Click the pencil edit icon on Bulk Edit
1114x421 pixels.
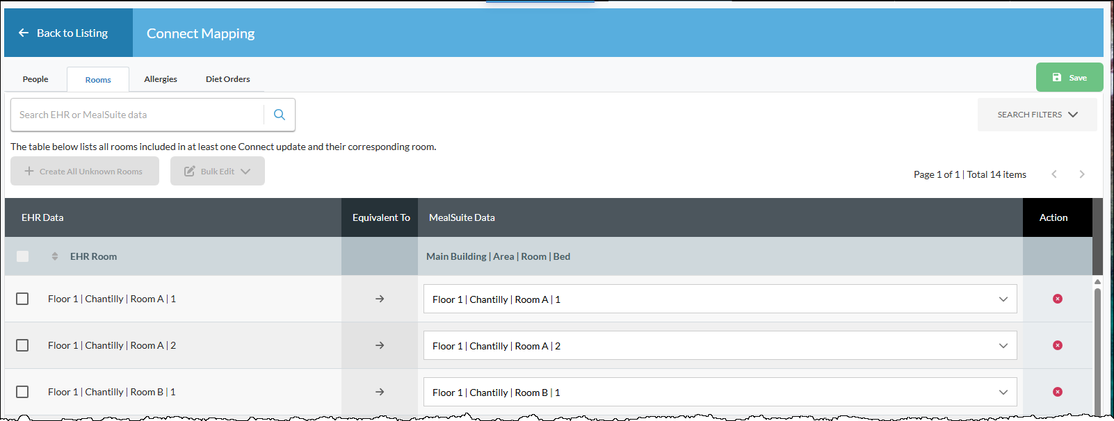point(189,171)
